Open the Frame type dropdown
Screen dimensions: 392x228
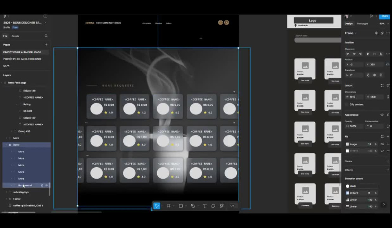[351, 33]
